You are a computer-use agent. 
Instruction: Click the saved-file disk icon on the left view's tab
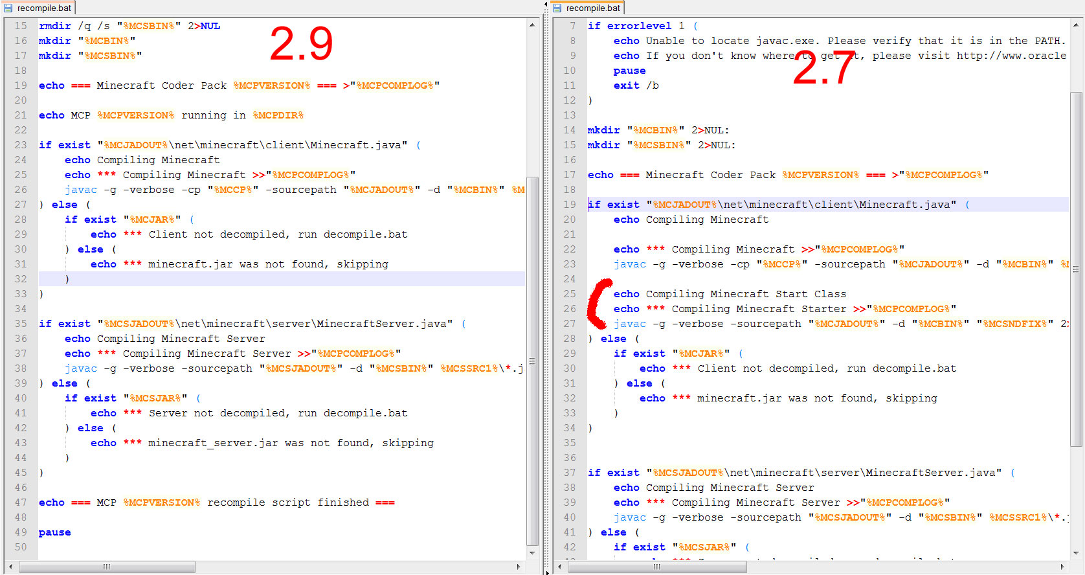pyautogui.click(x=8, y=8)
